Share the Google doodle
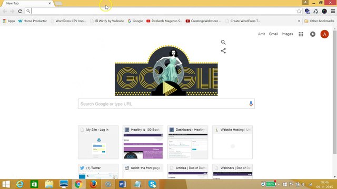Viewport: 337px width, 189px height. 223,51
